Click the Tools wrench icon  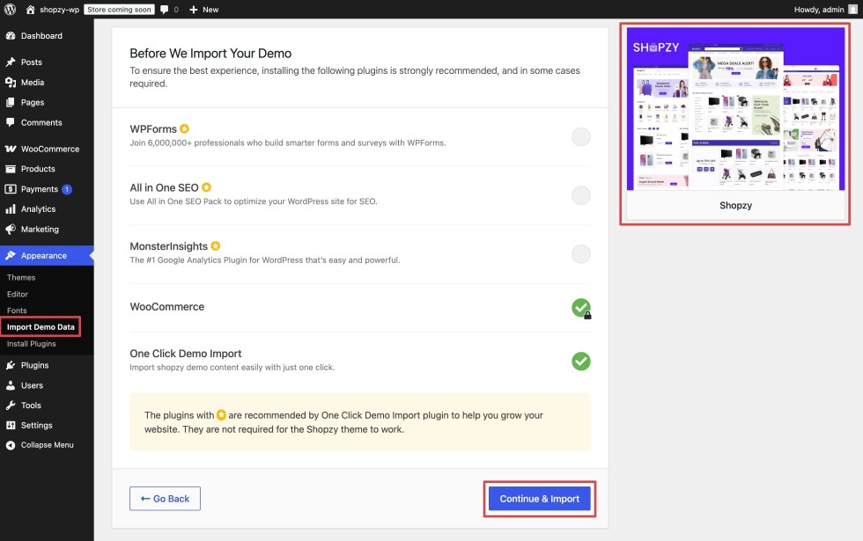point(11,406)
